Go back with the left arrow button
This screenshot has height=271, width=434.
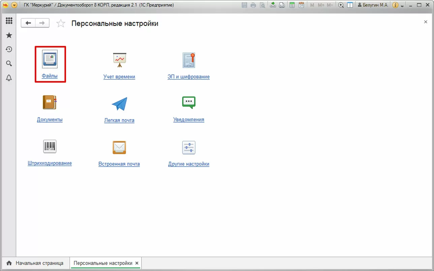pos(28,23)
